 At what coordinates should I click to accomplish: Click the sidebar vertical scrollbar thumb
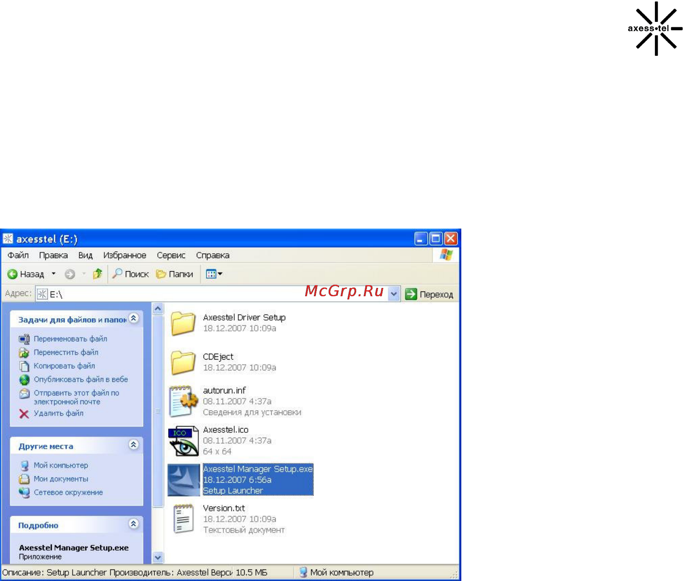[158, 411]
